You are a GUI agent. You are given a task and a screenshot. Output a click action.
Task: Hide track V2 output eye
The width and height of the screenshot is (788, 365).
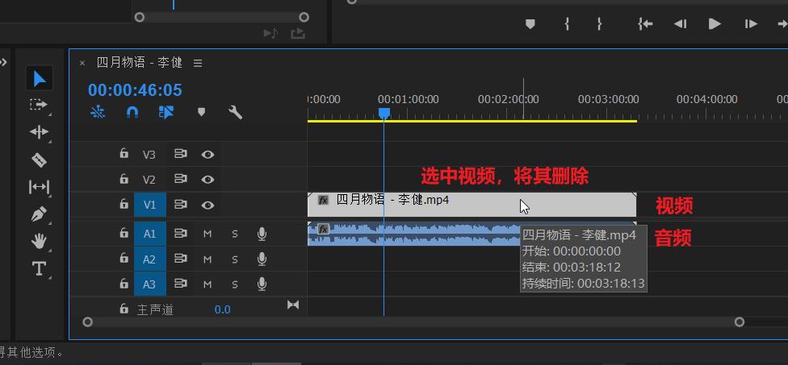pyautogui.click(x=207, y=180)
